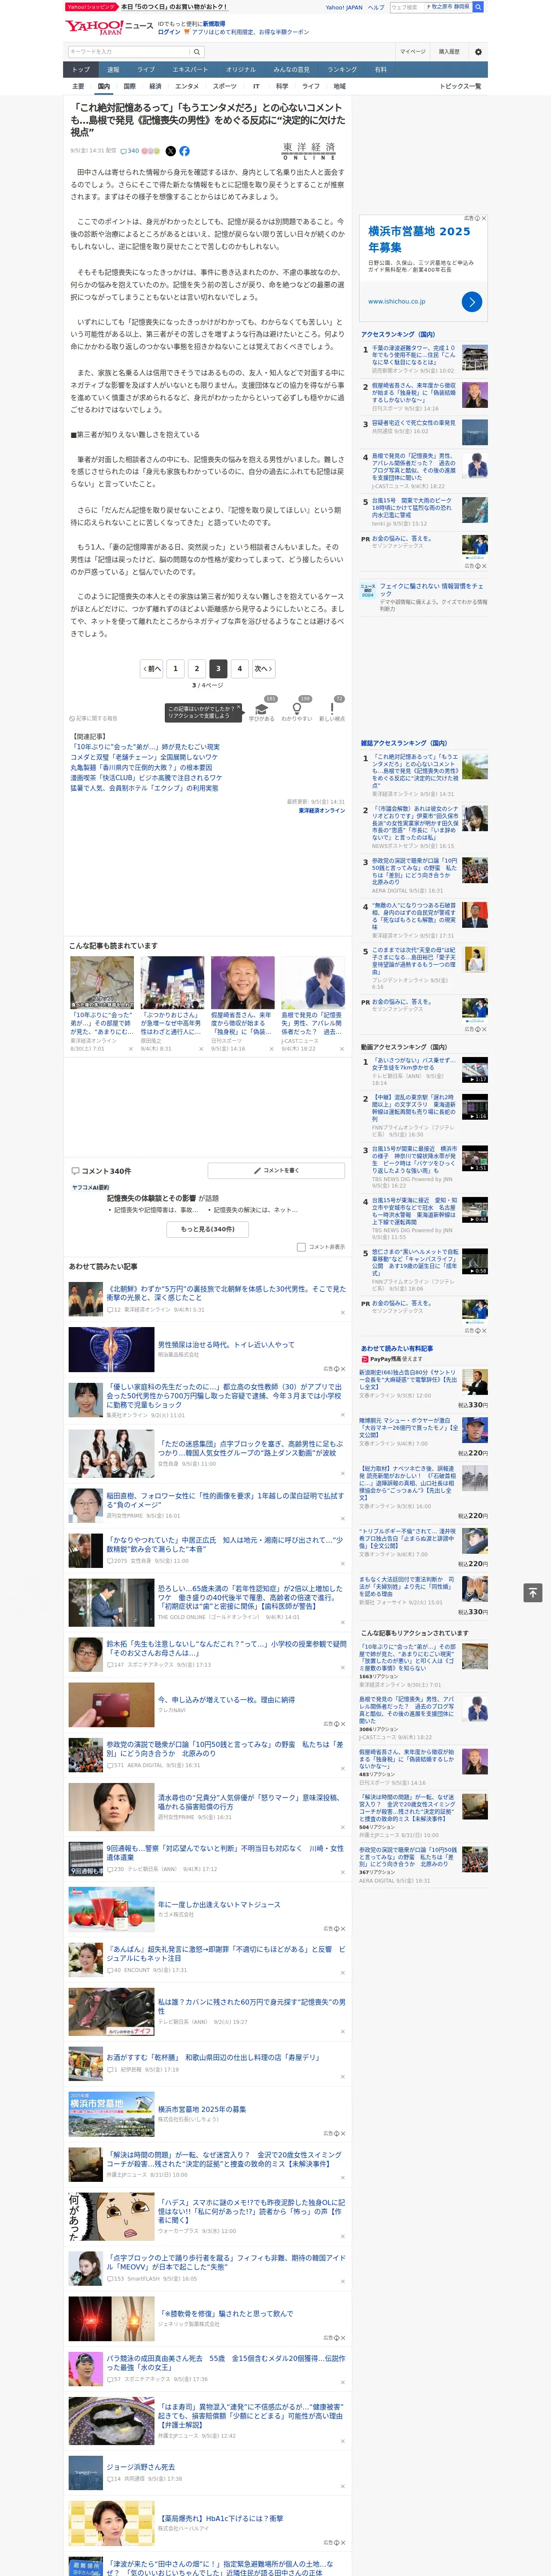Image resolution: width=551 pixels, height=2576 pixels.
Task: Focus the キーワードを入力 search field
Action: point(129,52)
